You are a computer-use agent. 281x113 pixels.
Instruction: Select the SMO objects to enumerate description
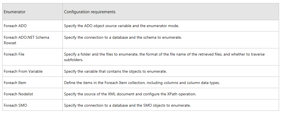click(127, 105)
